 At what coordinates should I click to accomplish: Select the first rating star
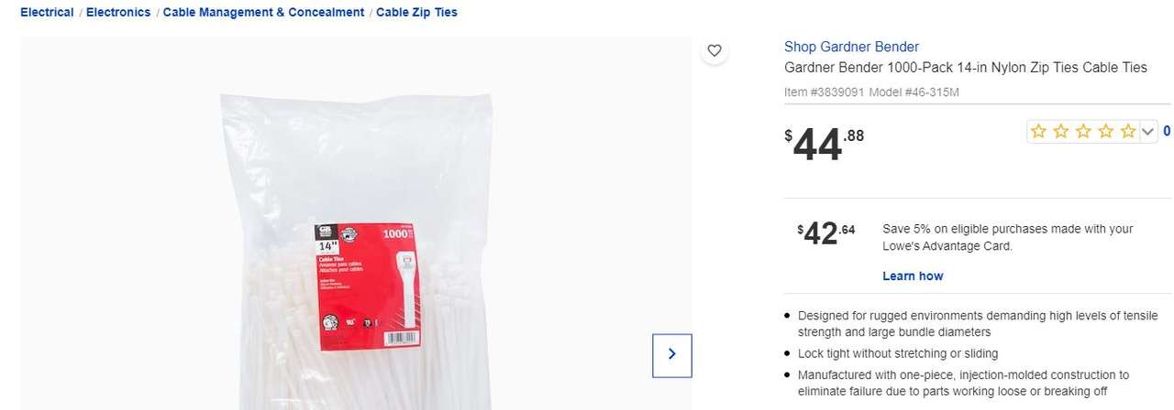click(1038, 132)
